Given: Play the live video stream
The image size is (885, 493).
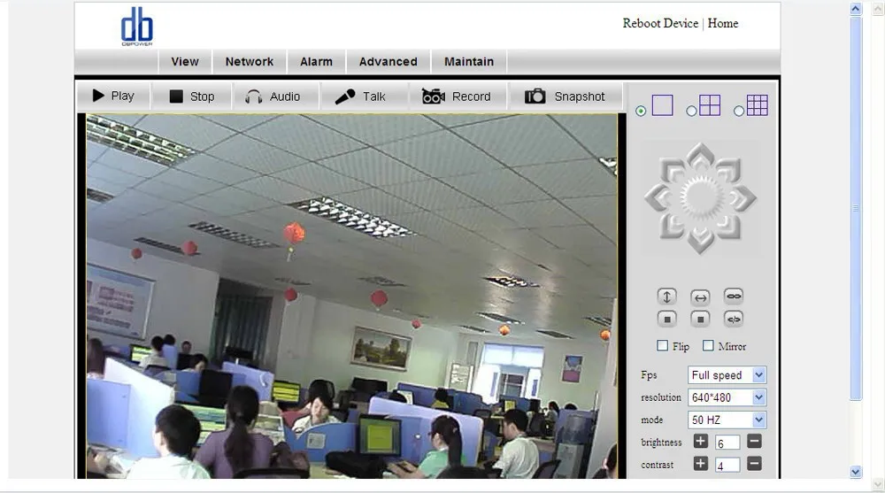Looking at the screenshot, I should pos(113,96).
